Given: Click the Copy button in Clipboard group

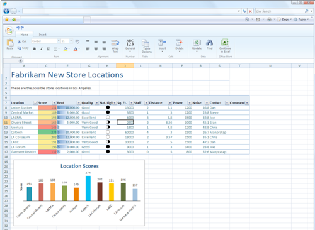Looking at the screenshot, I should [23, 48].
